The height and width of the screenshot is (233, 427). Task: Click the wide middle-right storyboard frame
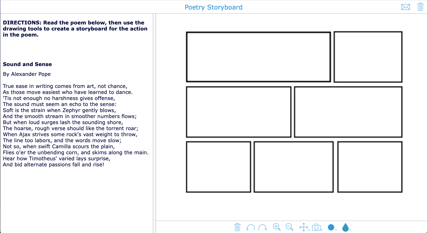coord(348,112)
